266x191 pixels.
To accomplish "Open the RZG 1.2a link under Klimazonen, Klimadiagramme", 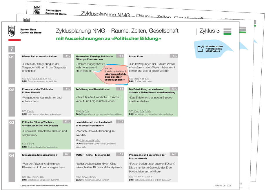I will 28,177.
